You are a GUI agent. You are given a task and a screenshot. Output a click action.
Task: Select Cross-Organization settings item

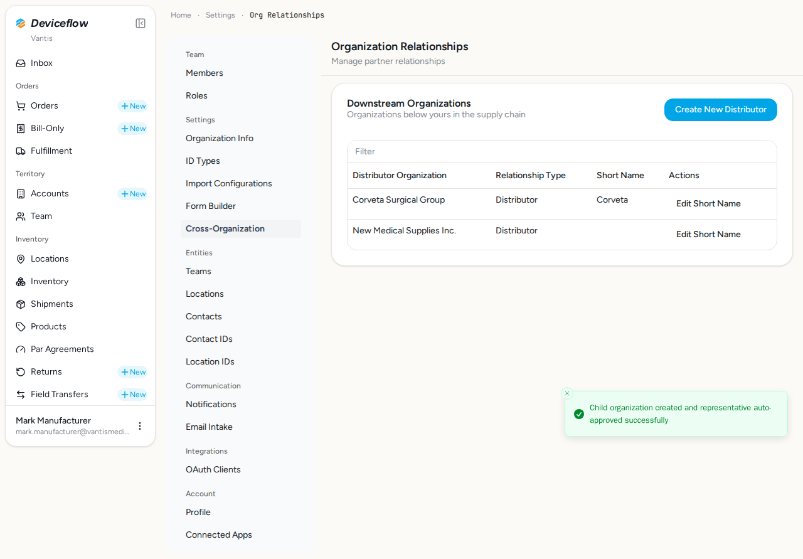pos(241,229)
